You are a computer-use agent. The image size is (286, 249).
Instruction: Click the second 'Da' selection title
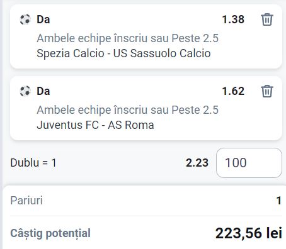pyautogui.click(x=43, y=91)
